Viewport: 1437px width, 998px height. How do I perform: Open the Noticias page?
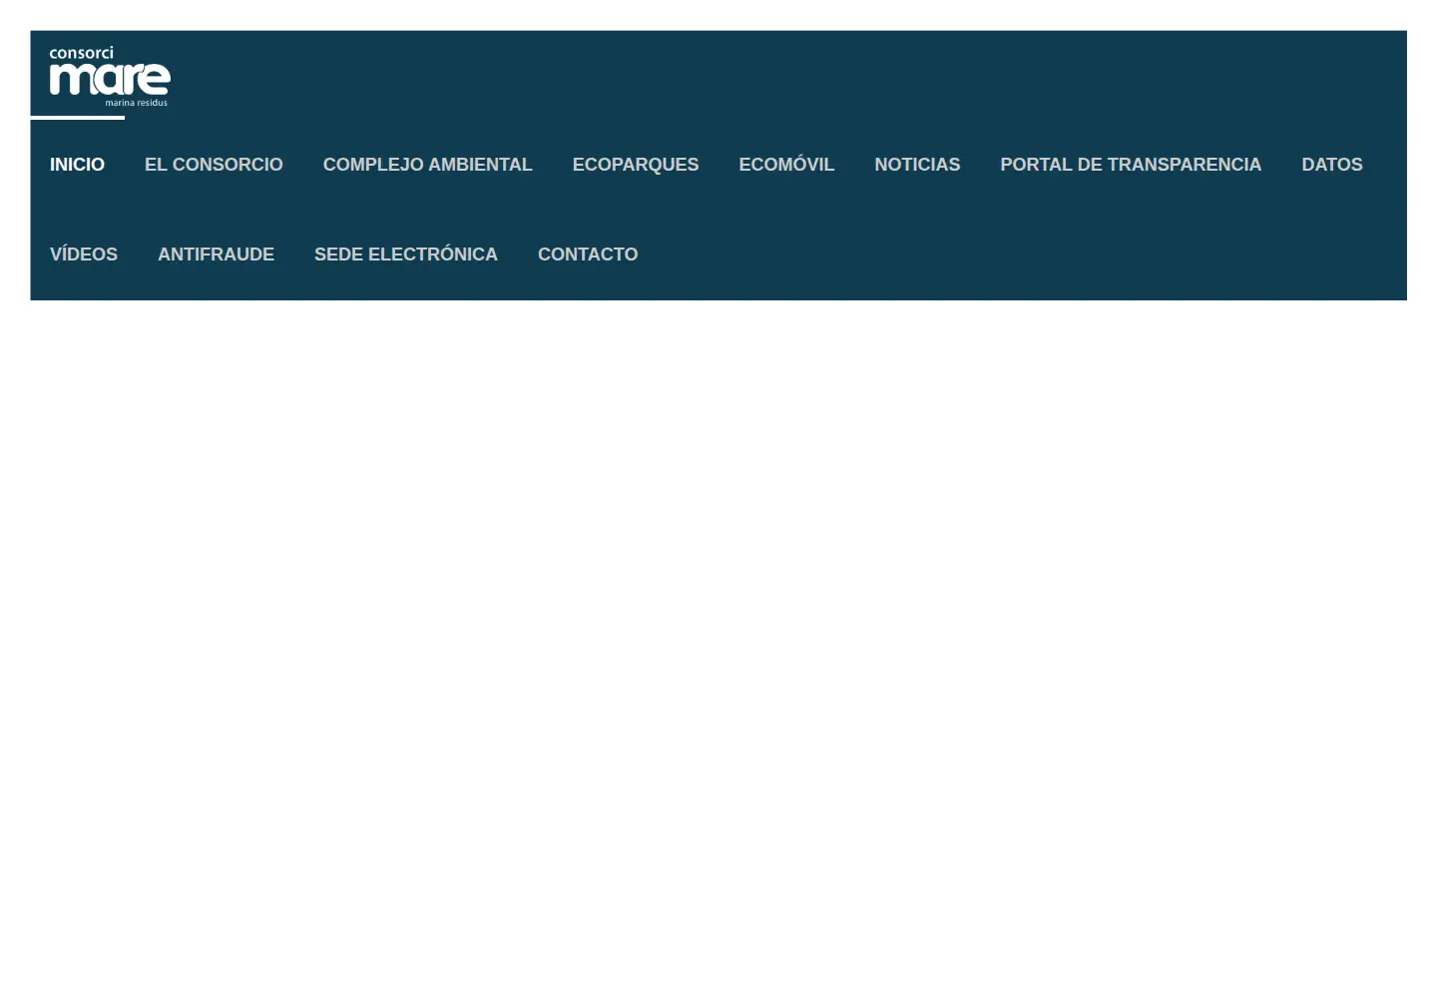(917, 165)
